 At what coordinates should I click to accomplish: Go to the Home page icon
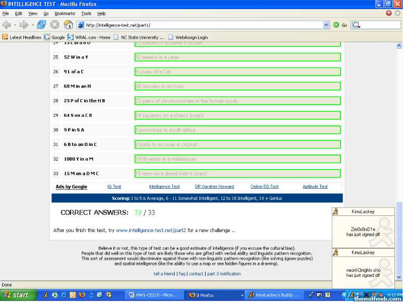click(68, 25)
